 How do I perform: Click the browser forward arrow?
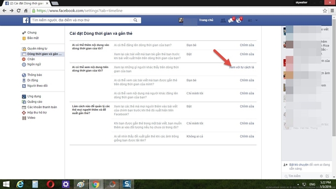click(11, 11)
